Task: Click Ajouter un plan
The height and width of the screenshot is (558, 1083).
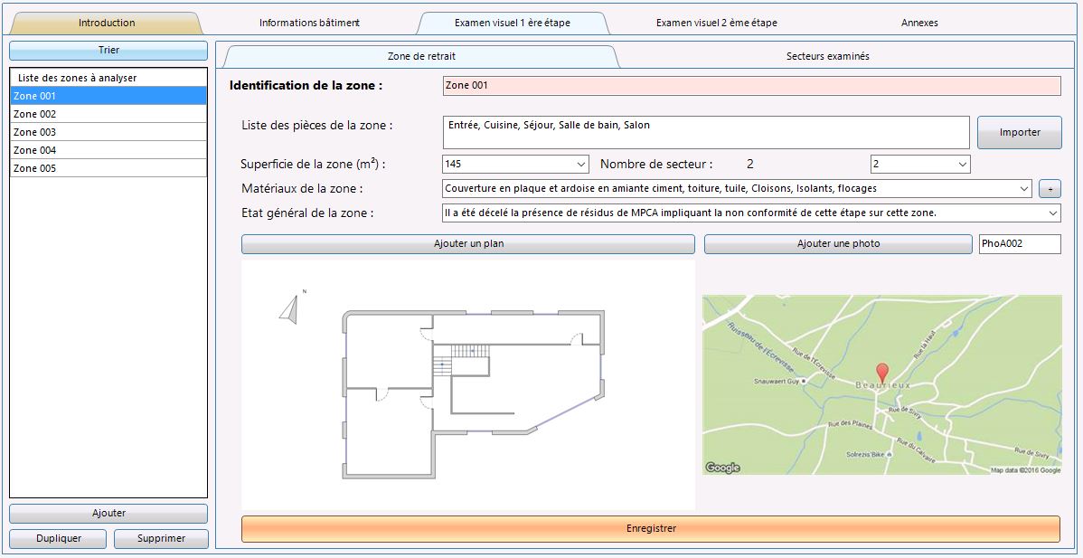Action: click(x=467, y=244)
